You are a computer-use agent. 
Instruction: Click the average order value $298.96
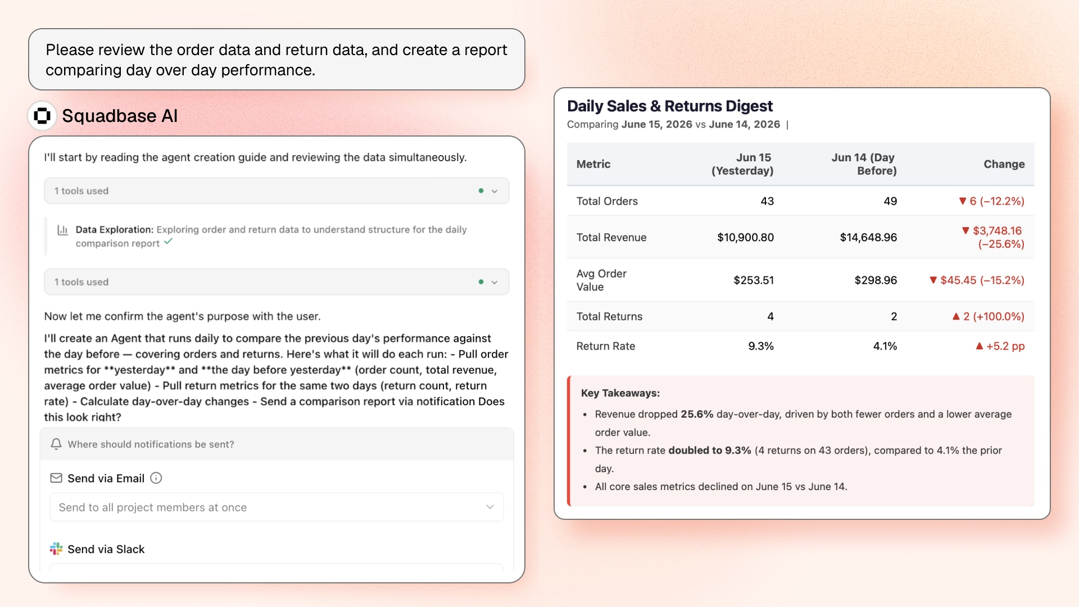[x=876, y=280]
